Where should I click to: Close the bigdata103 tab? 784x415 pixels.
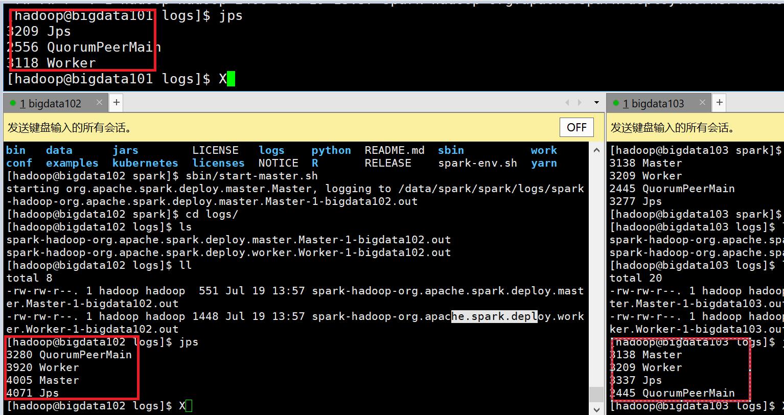(x=702, y=103)
